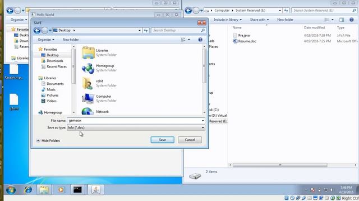Select Research_p file on desktop
Image resolution: width=359 pixels, height=201 pixels.
[13, 72]
